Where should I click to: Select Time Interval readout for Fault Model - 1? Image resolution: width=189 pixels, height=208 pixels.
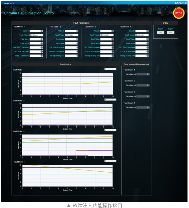pyautogui.click(x=143, y=74)
